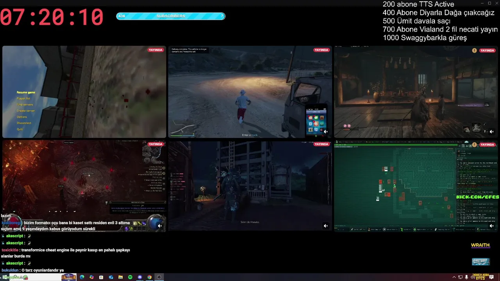This screenshot has width=500, height=281.
Task: Open Options in the game menu
Action: pos(22,117)
